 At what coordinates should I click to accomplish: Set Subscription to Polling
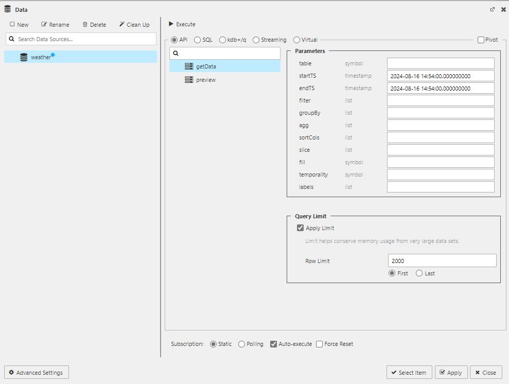click(241, 344)
